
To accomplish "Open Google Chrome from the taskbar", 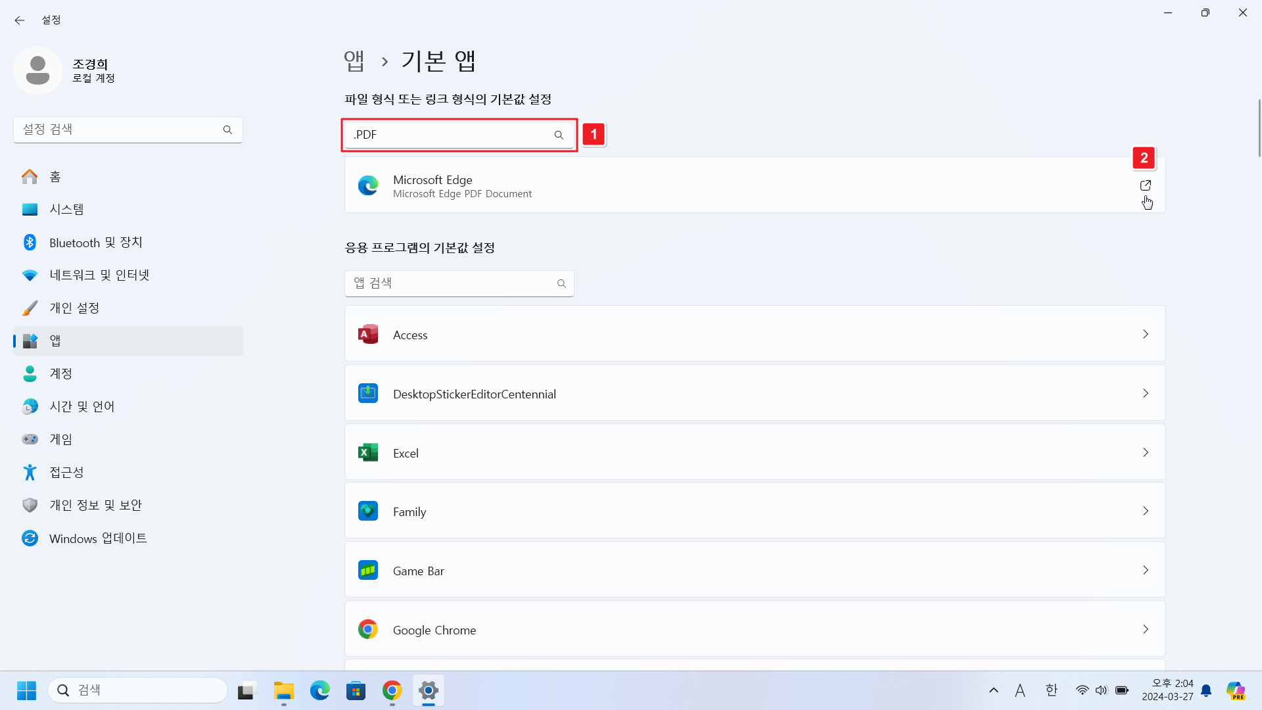I will pos(392,690).
